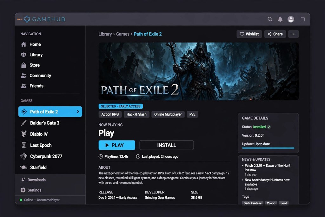Click the Path of Exile 2 banner image
Viewport: 325px width, 217px height.
click(x=199, y=71)
